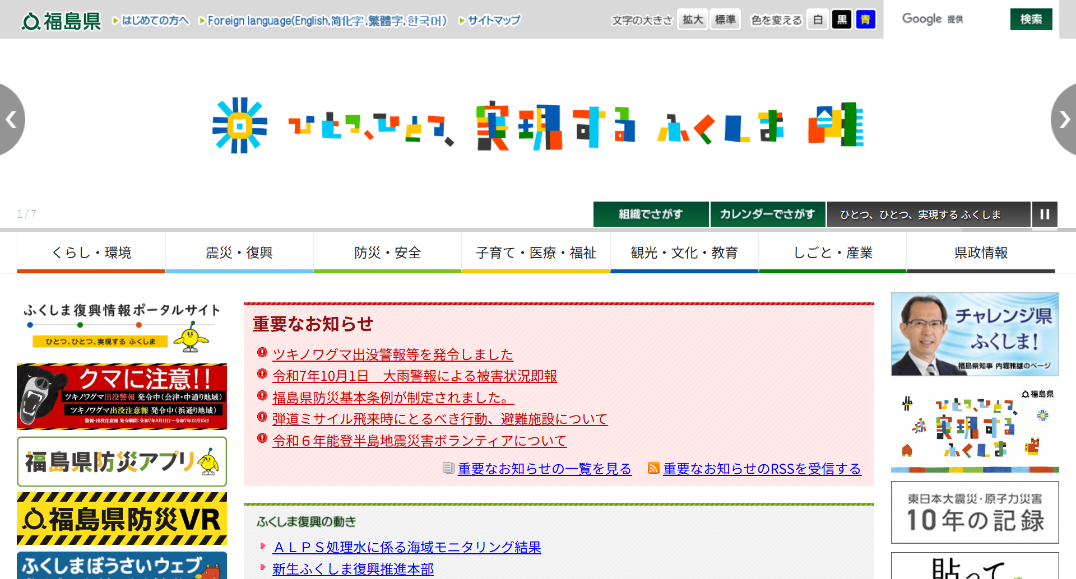Select the 観光・文化・教育 menu tab
The width and height of the screenshot is (1076, 579).
(x=684, y=253)
